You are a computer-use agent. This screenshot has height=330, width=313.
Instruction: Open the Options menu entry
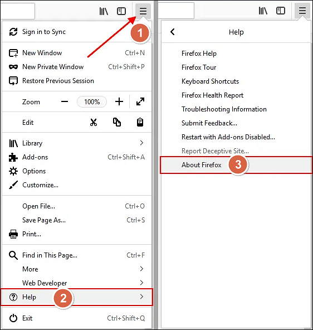pyautogui.click(x=77, y=171)
